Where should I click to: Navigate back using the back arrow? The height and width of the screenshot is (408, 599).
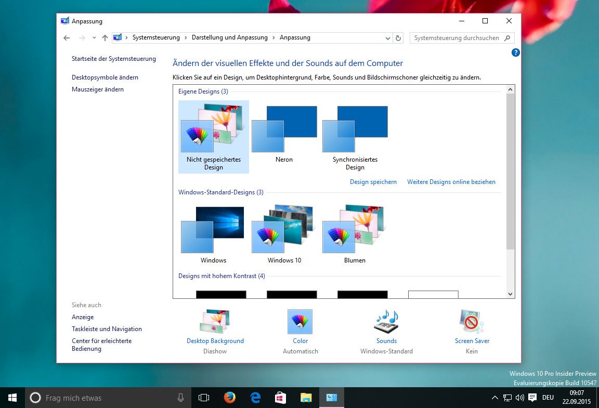point(66,37)
